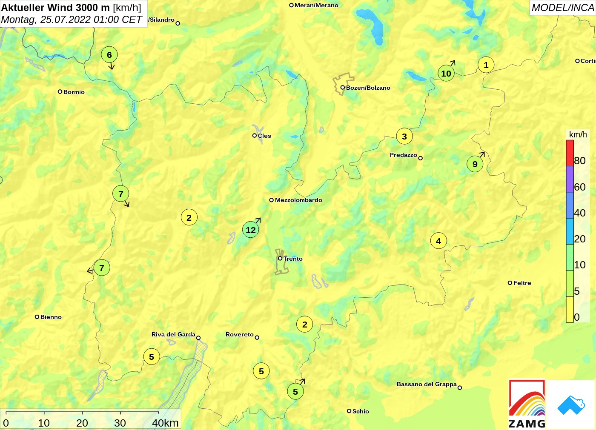Image resolution: width=596 pixels, height=430 pixels.
Task: Click the km/h legend heading
Action: coord(578,134)
